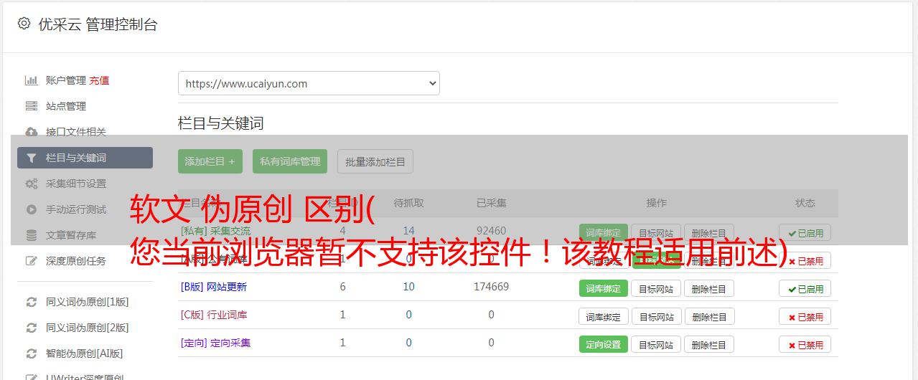Open the UWriter深度原创 sidebar item
The width and height of the screenshot is (918, 380).
(x=85, y=376)
